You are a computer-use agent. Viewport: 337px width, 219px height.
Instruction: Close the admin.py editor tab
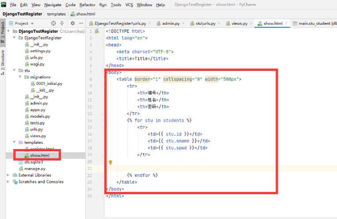tap(183, 23)
